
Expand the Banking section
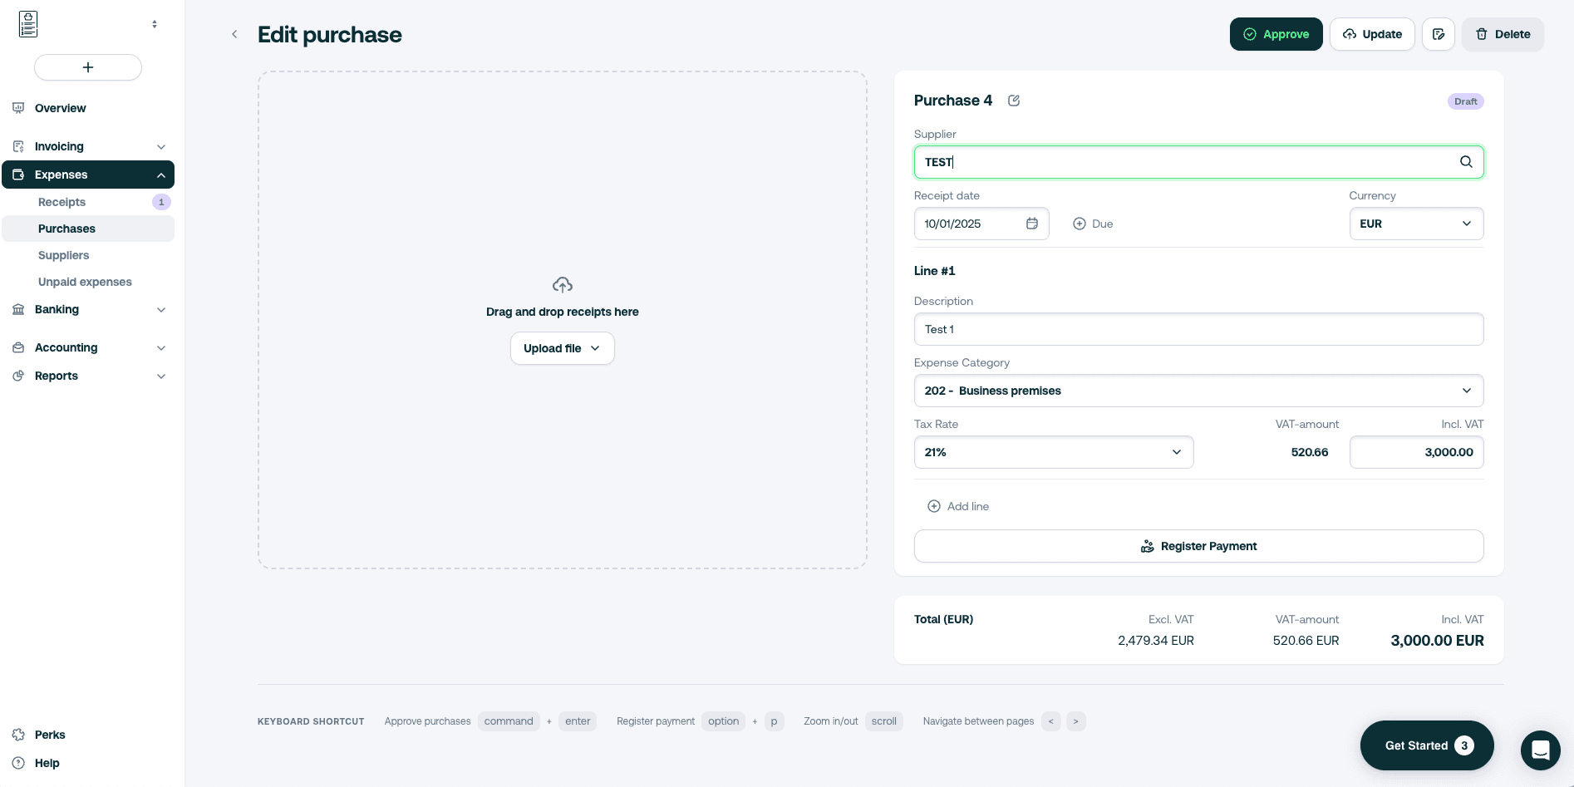tap(160, 309)
